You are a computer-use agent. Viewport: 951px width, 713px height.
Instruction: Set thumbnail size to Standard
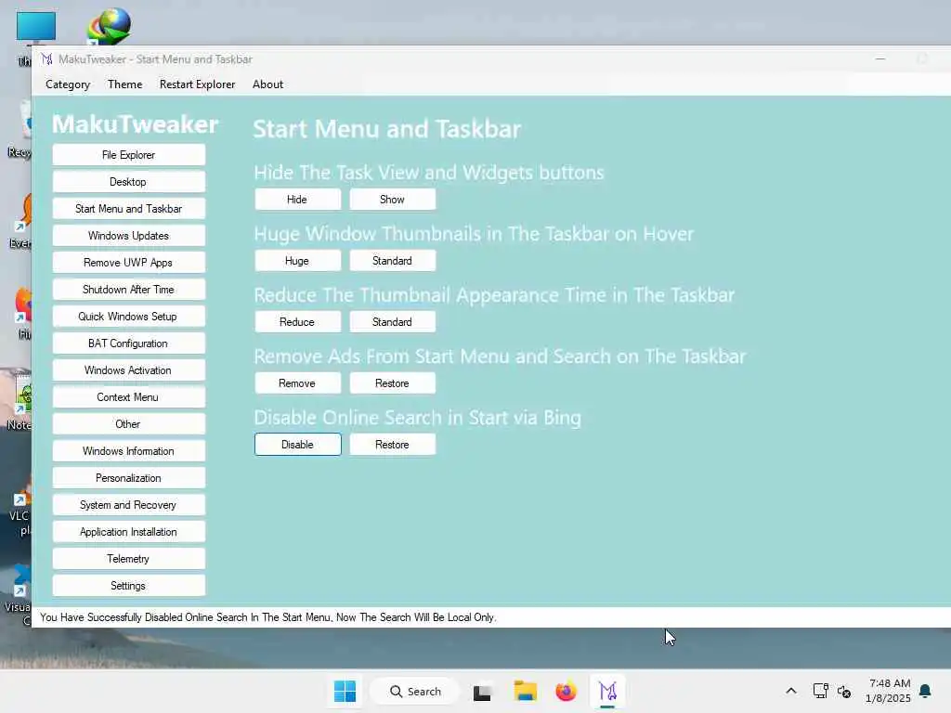click(393, 261)
